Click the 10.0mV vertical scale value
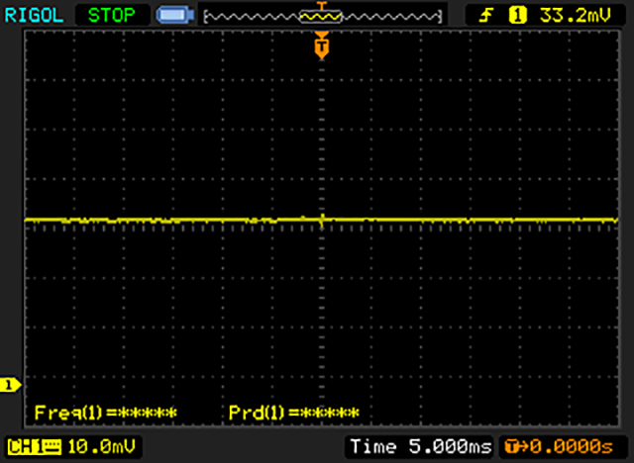 tap(101, 447)
